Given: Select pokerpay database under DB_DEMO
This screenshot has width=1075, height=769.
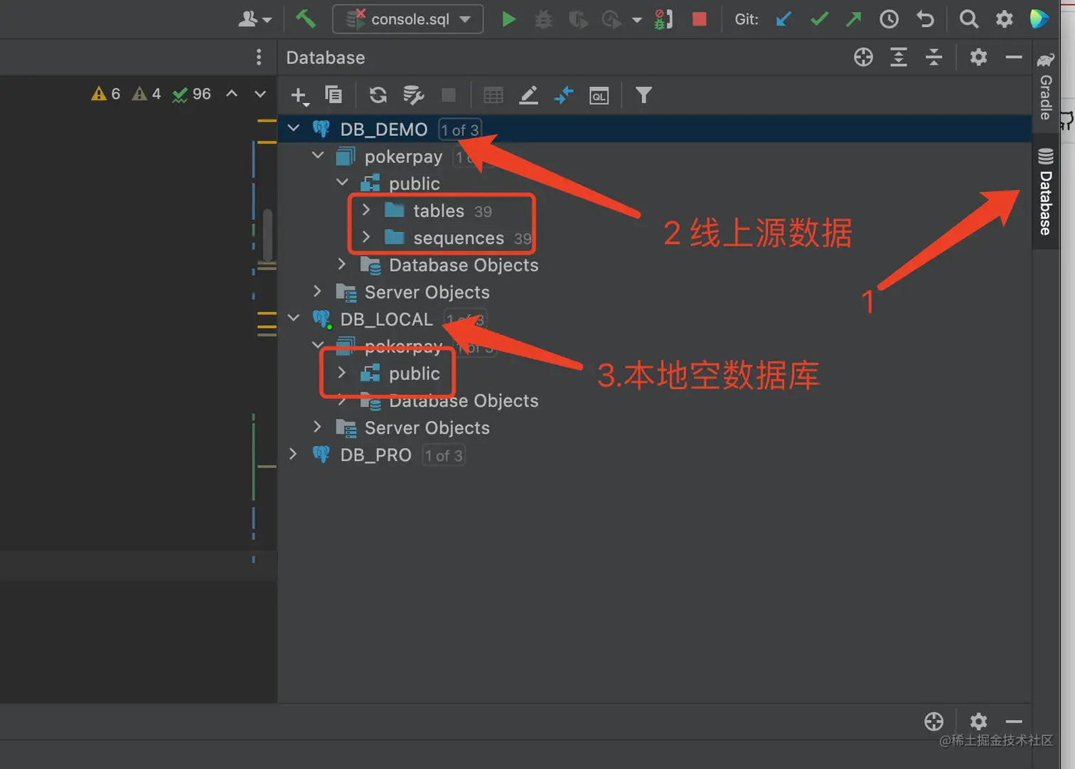Looking at the screenshot, I should coord(403,157).
